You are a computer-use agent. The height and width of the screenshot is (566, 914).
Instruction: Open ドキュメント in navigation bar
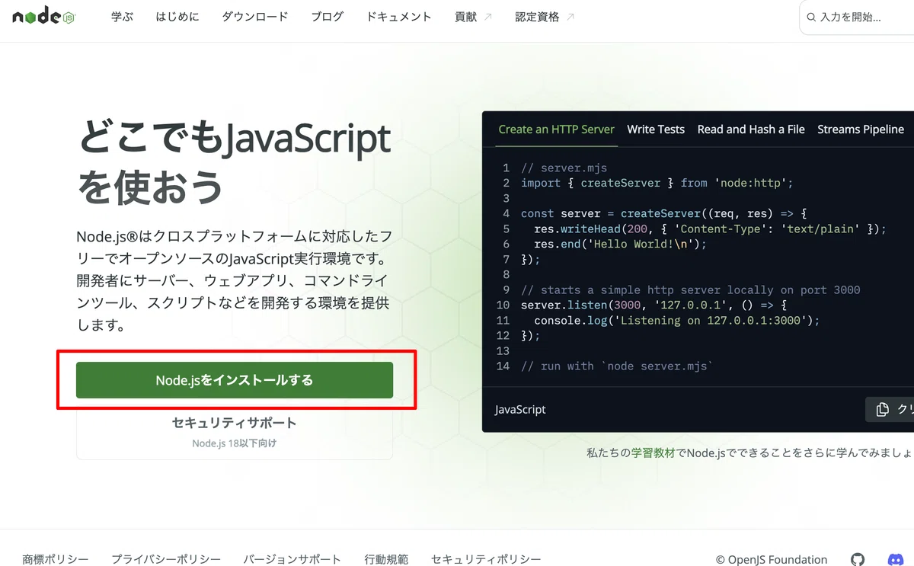(x=399, y=16)
